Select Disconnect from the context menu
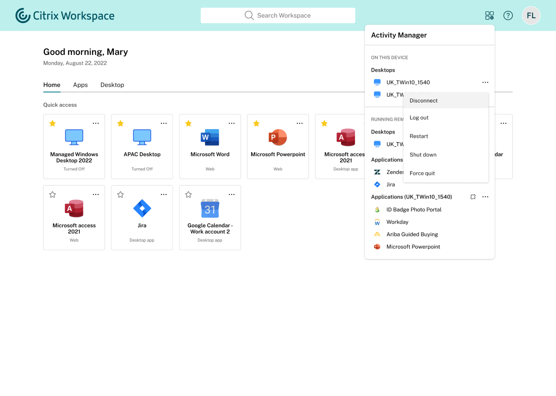The image size is (556, 396). [x=423, y=101]
